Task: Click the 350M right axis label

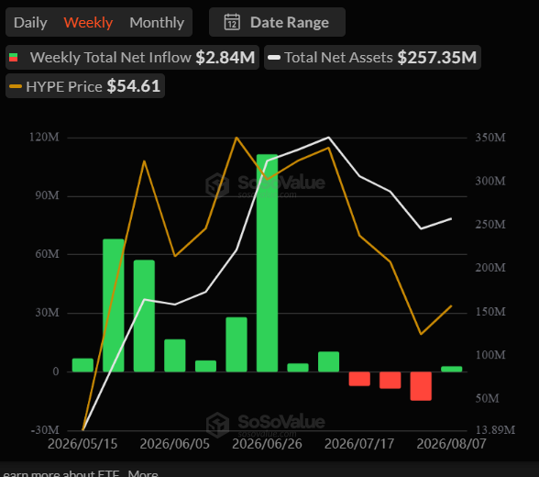Action: click(490, 138)
